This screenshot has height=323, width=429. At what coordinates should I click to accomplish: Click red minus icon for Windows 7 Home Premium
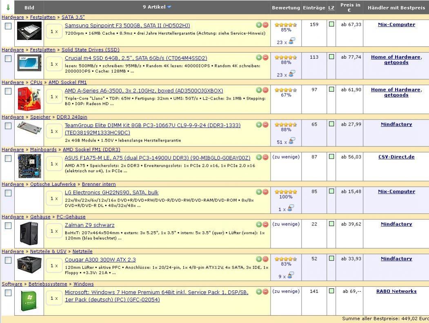tap(265, 292)
